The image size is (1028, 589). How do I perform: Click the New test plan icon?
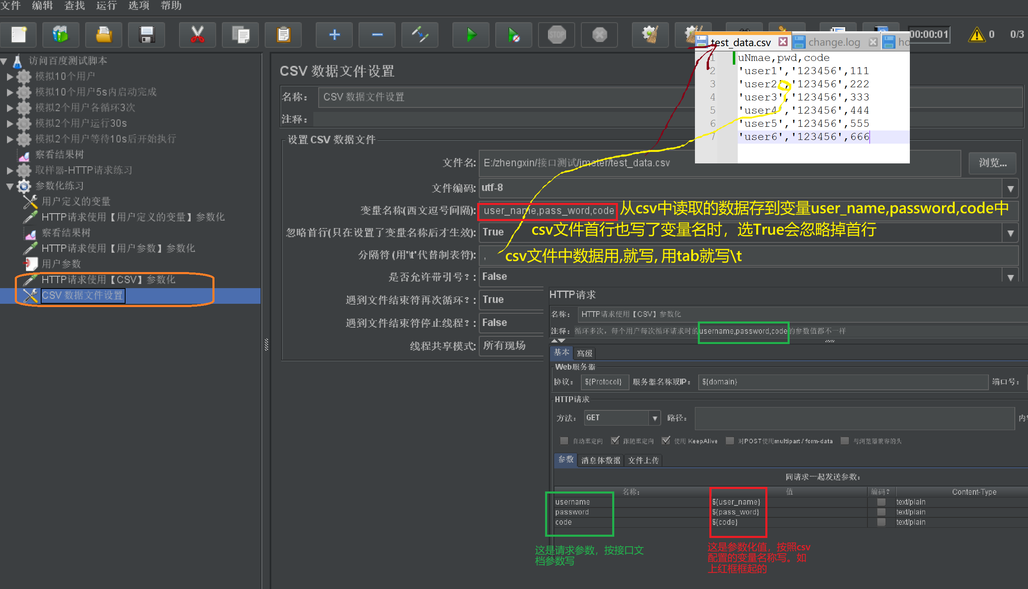(19, 35)
